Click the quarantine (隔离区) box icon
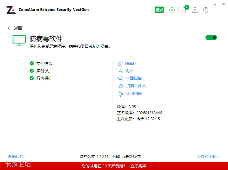This screenshot has width=228, height=170. pos(120,64)
